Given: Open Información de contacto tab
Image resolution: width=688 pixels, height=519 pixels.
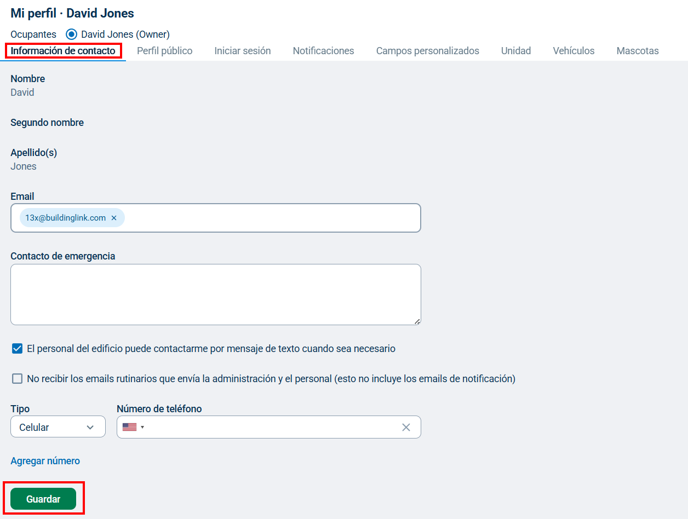Looking at the screenshot, I should [63, 51].
